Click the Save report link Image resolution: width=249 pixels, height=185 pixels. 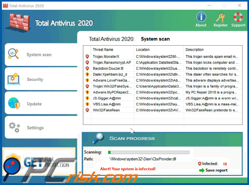pyautogui.click(x=216, y=170)
